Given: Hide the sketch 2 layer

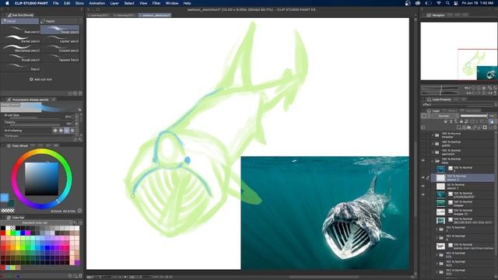Looking at the screenshot, I should (423, 178).
